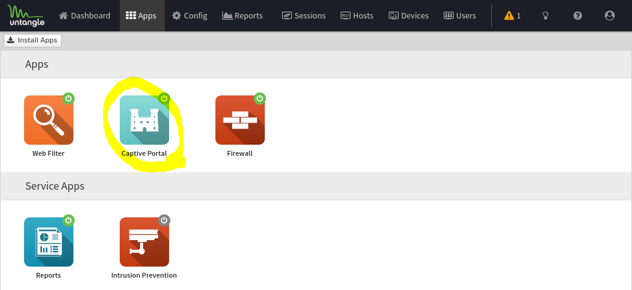Click the Reports label under service apps

coord(48,275)
